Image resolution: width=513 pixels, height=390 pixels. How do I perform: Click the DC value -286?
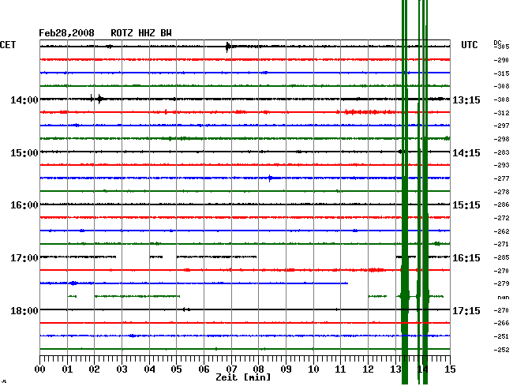(501, 204)
